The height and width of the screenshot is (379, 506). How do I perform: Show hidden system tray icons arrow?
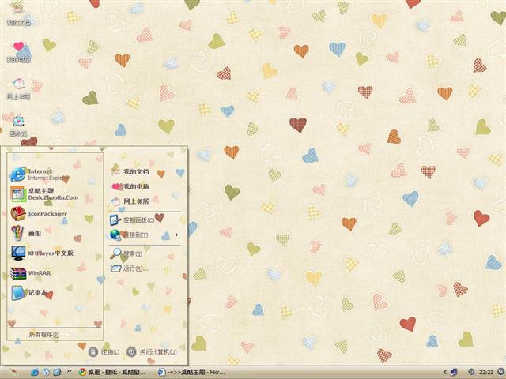pos(444,372)
